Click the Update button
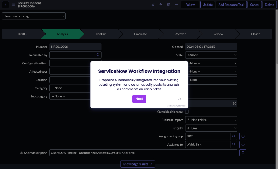The width and height of the screenshot is (278, 169). [x=207, y=5]
